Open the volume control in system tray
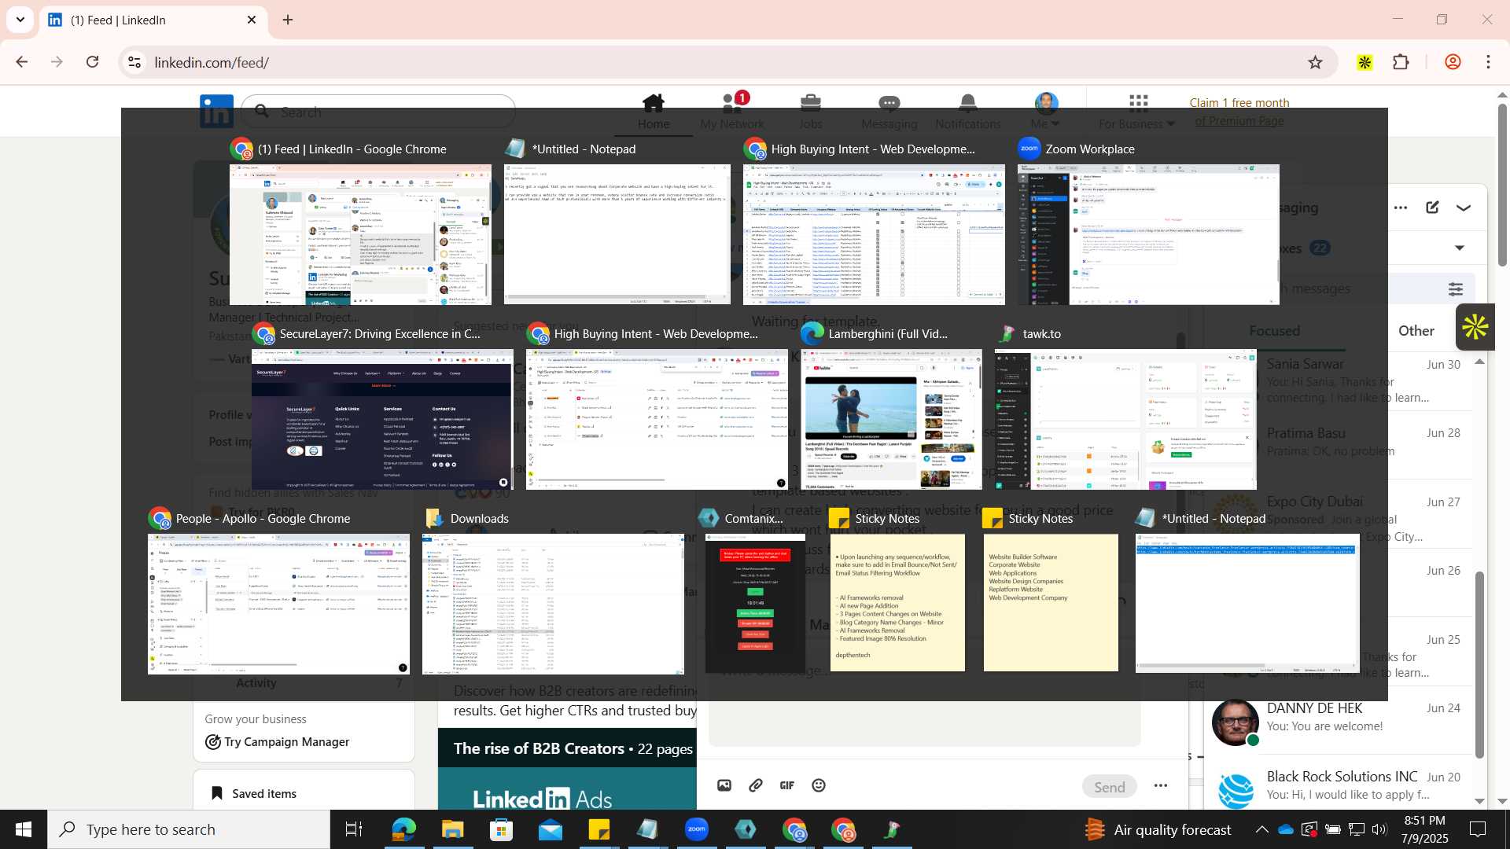This screenshot has height=849, width=1510. click(1379, 829)
